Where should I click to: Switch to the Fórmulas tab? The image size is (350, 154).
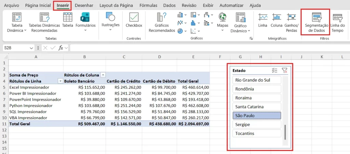pos(148,5)
